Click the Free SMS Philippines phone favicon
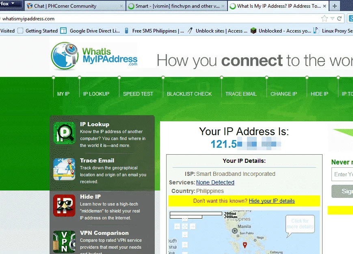This screenshot has width=353, height=254. click(x=126, y=31)
